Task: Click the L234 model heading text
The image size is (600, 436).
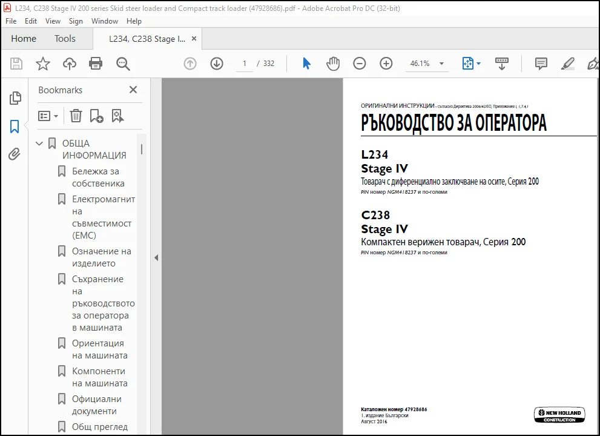Action: click(375, 154)
